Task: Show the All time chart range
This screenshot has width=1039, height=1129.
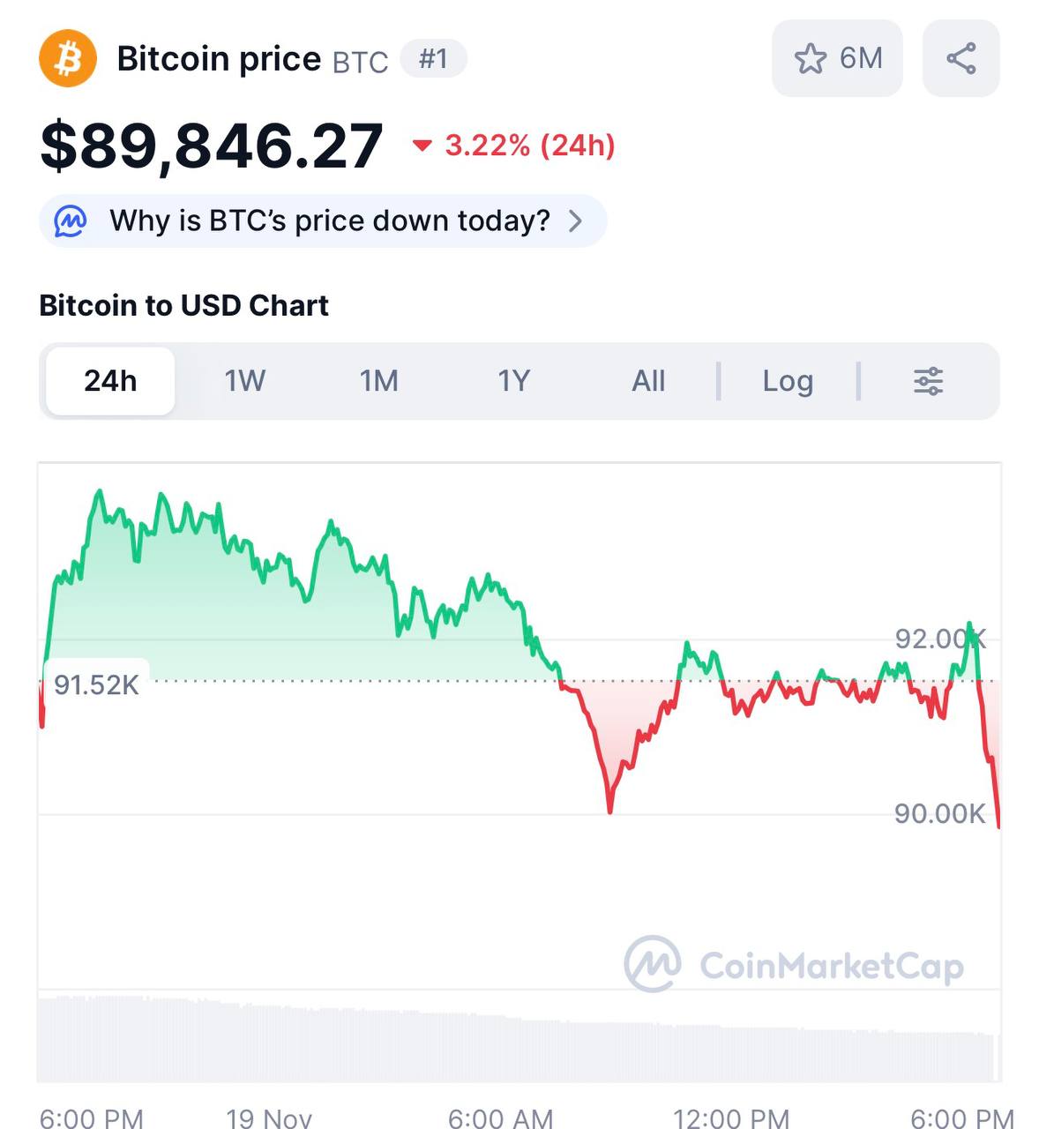Action: 648,381
